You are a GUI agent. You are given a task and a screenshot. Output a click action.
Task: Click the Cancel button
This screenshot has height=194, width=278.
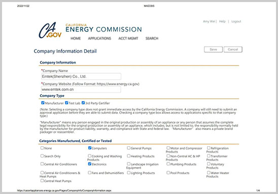point(233,49)
